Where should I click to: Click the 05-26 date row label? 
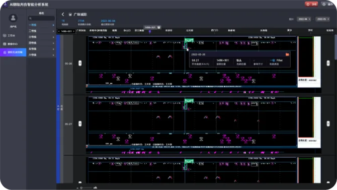pos(68,64)
